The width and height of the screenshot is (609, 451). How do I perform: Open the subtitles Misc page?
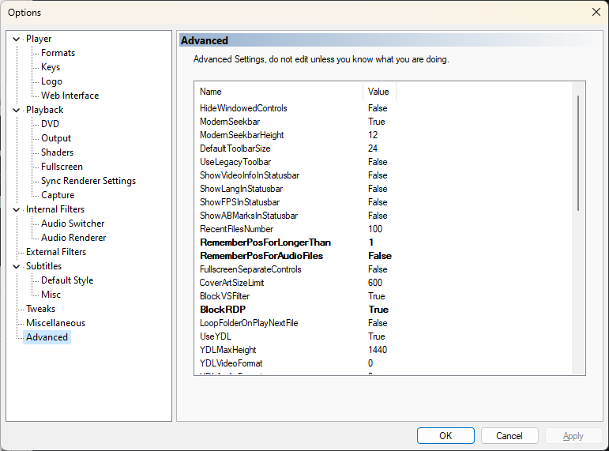click(x=51, y=295)
